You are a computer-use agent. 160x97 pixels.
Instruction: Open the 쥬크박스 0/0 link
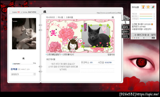tap(87, 62)
